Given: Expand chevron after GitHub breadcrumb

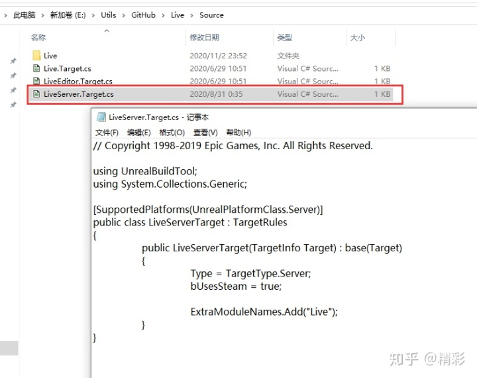Looking at the screenshot, I should pyautogui.click(x=163, y=15).
